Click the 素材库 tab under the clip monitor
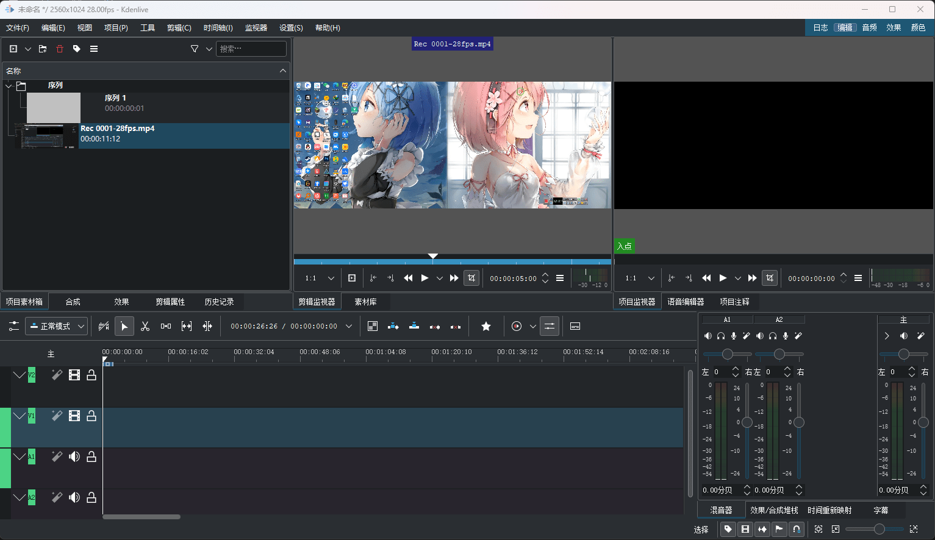The width and height of the screenshot is (935, 540). click(x=366, y=301)
